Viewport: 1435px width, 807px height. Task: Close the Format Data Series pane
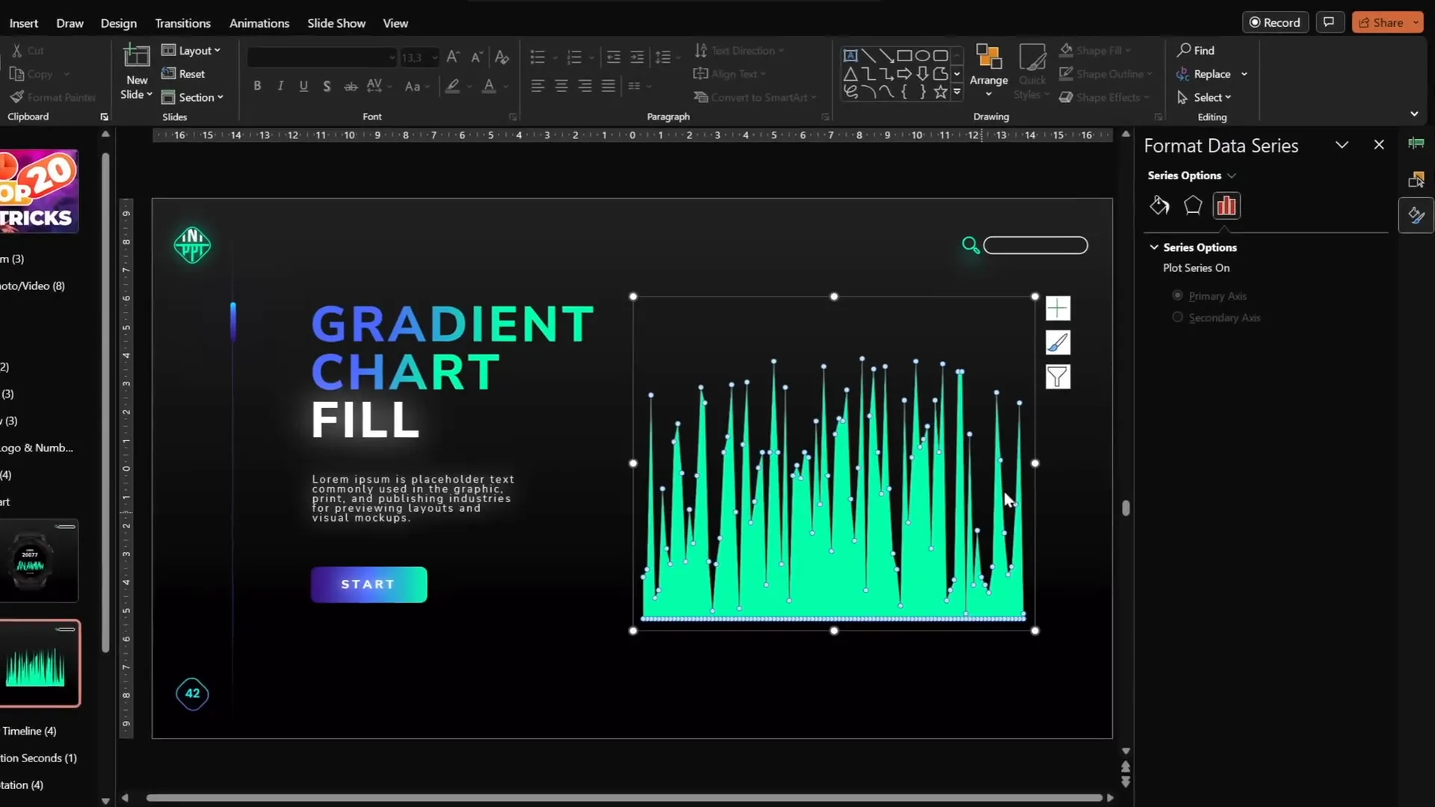coord(1379,145)
